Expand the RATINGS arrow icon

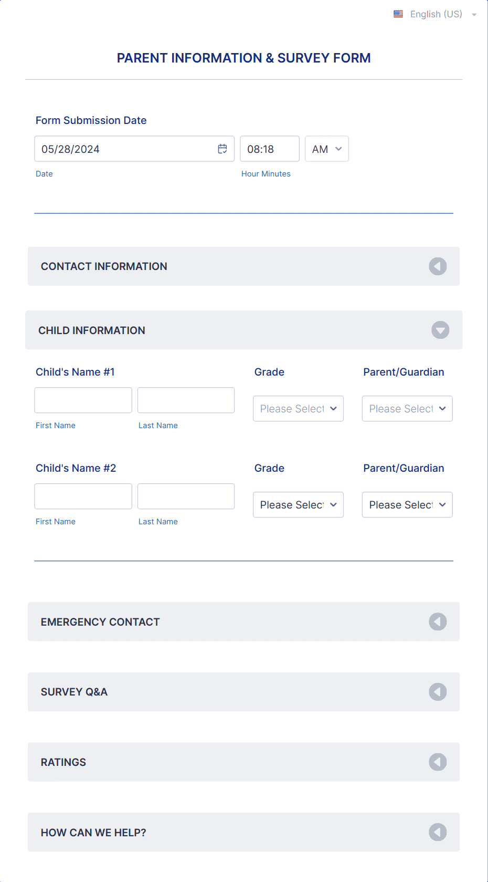coord(438,762)
